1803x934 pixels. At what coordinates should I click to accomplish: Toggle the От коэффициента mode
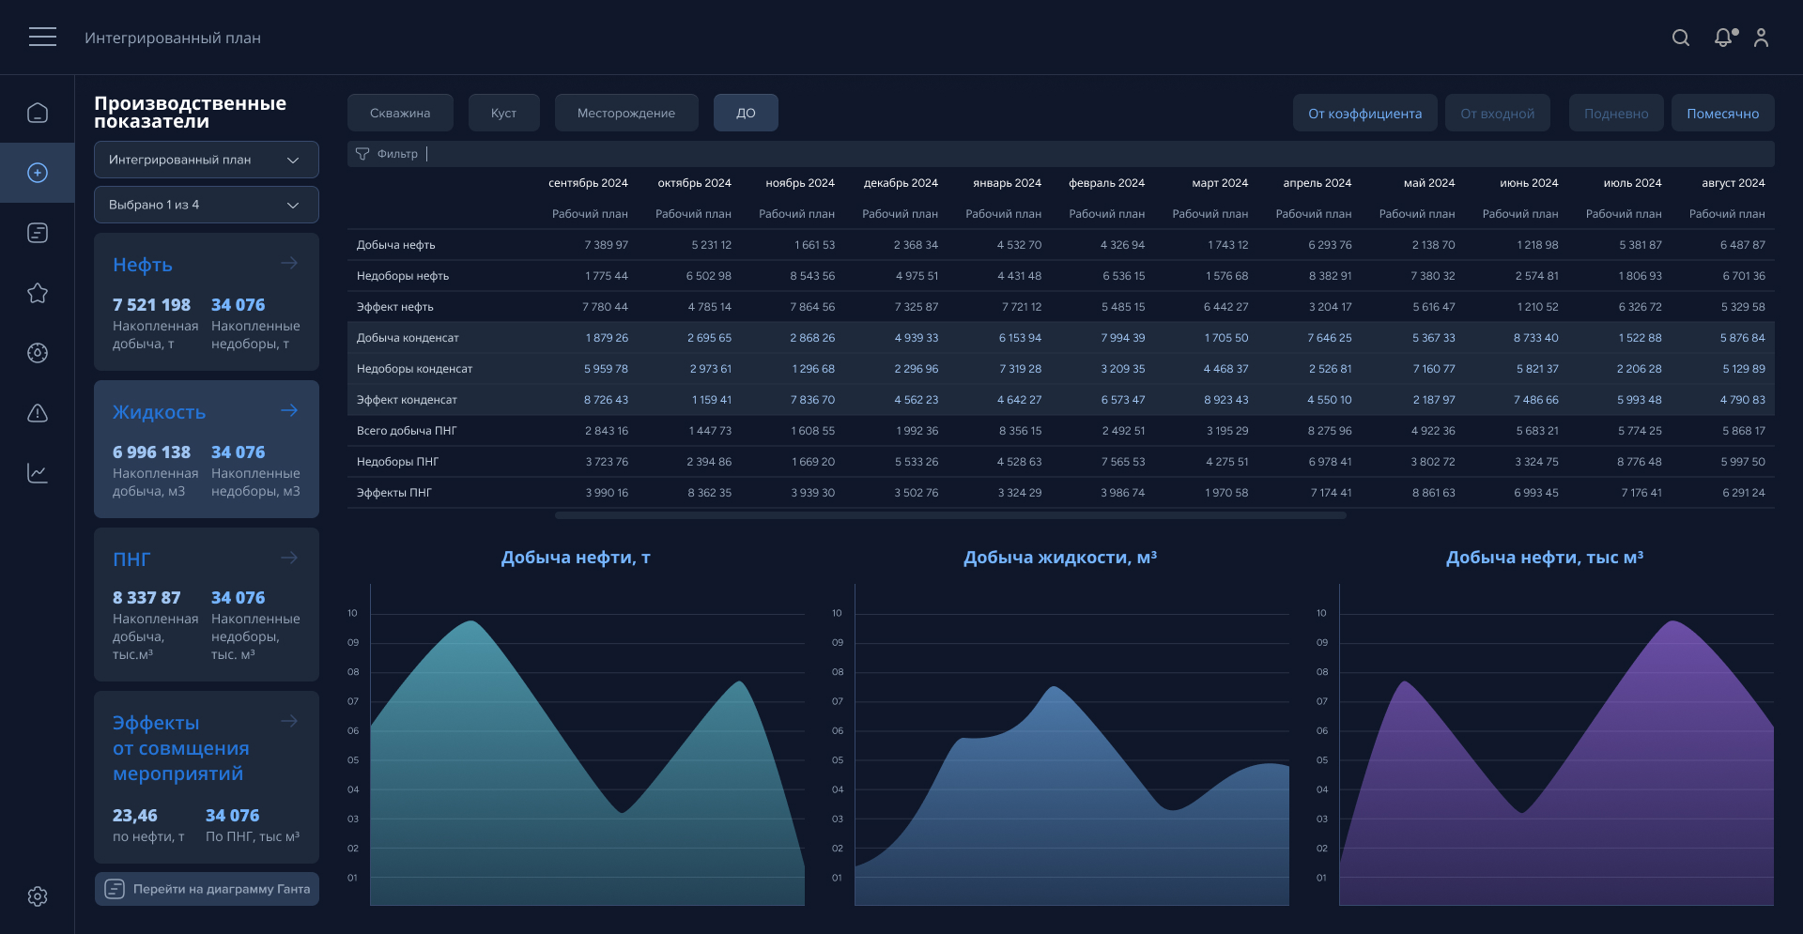[x=1364, y=114]
